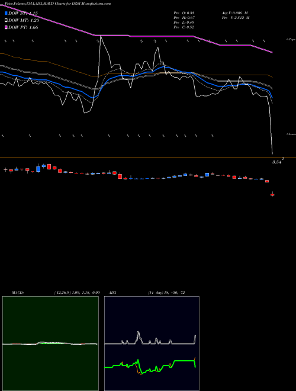Click the '<Tops' axis label
Screen dimensions: 296x391
point(291,40)
